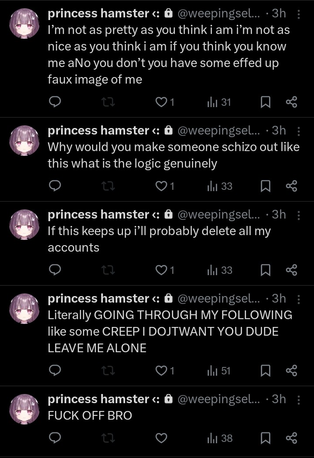Bookmark the "delete all my accounts" tweet
The height and width of the screenshot is (458, 314).
(266, 270)
